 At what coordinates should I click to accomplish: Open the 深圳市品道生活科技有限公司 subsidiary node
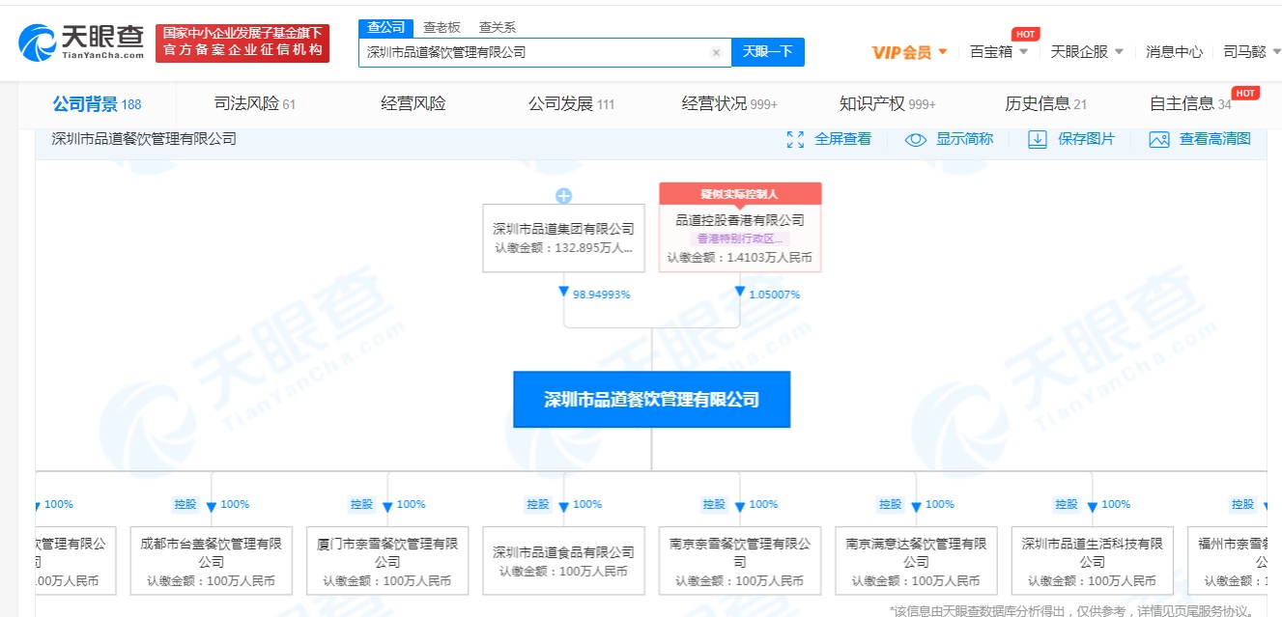1092,560
